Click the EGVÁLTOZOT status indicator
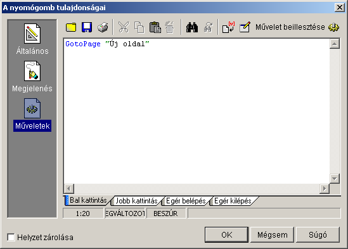348x249 pixels. coord(125,214)
